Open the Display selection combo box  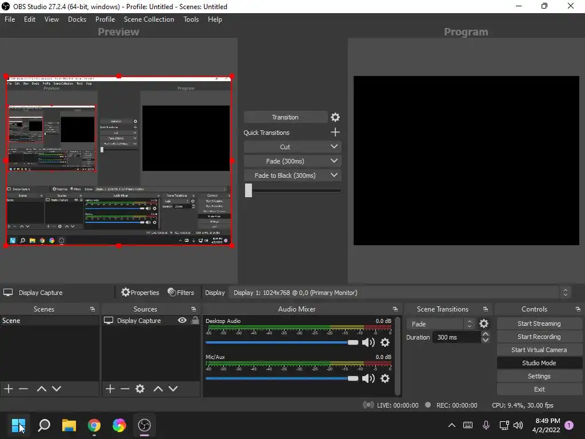400,293
